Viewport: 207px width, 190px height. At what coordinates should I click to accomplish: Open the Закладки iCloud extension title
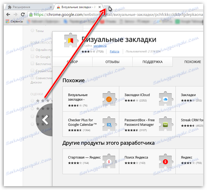(x=137, y=95)
